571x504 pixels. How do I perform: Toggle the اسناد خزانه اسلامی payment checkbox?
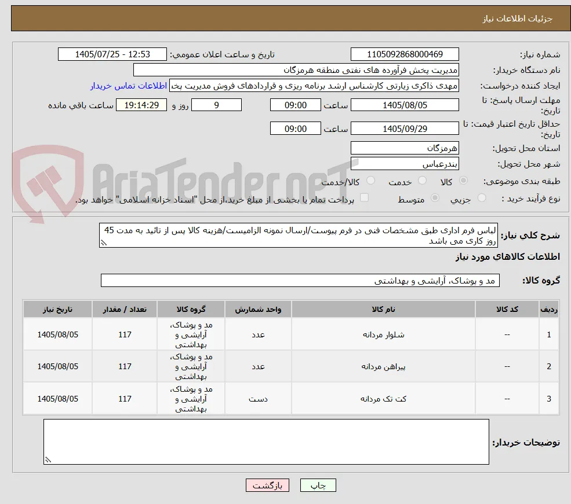tap(364, 198)
